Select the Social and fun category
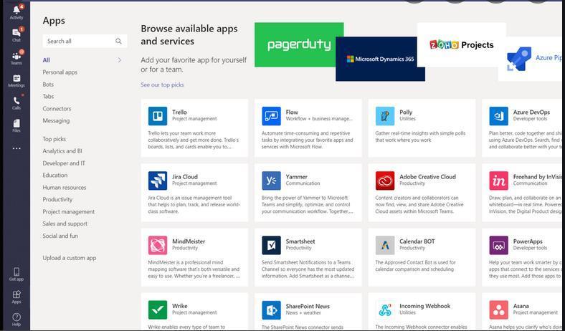 coord(60,236)
